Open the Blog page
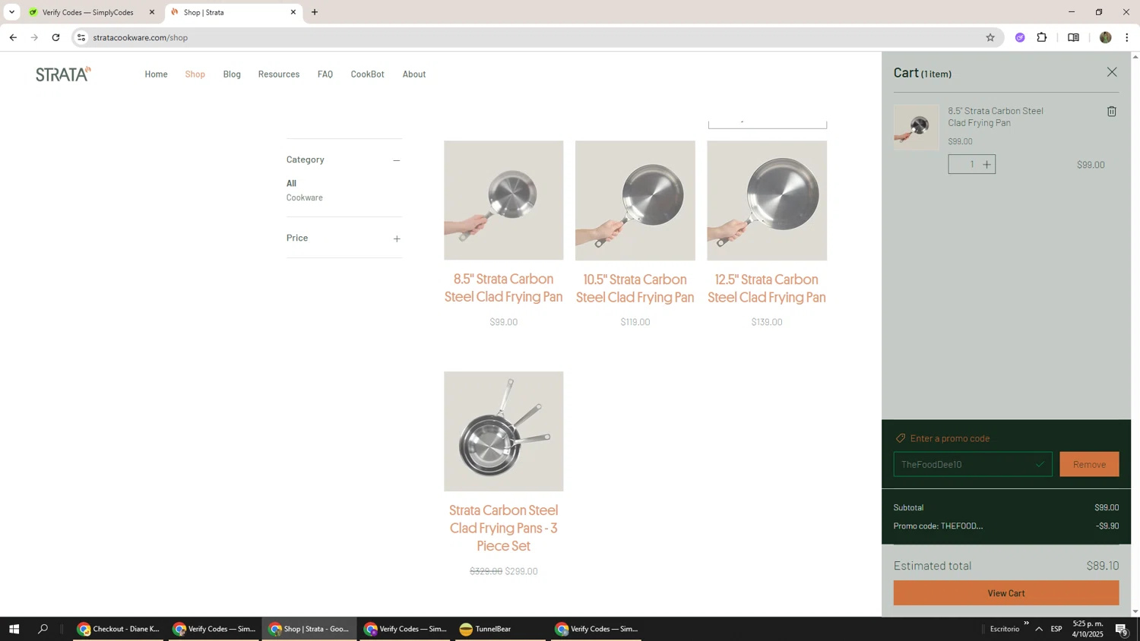The height and width of the screenshot is (641, 1140). 232,74
